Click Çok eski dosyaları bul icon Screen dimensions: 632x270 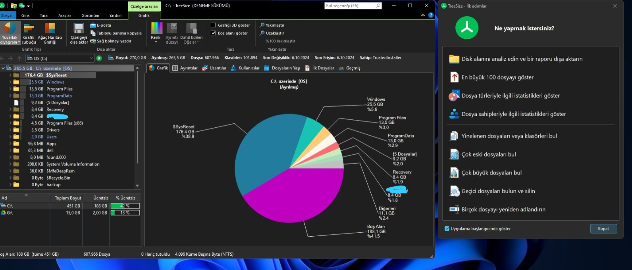(454, 154)
